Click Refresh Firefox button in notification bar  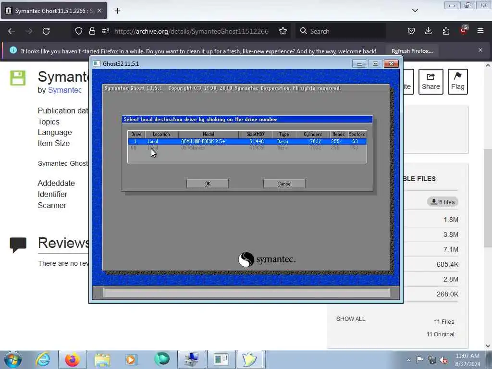click(x=412, y=51)
